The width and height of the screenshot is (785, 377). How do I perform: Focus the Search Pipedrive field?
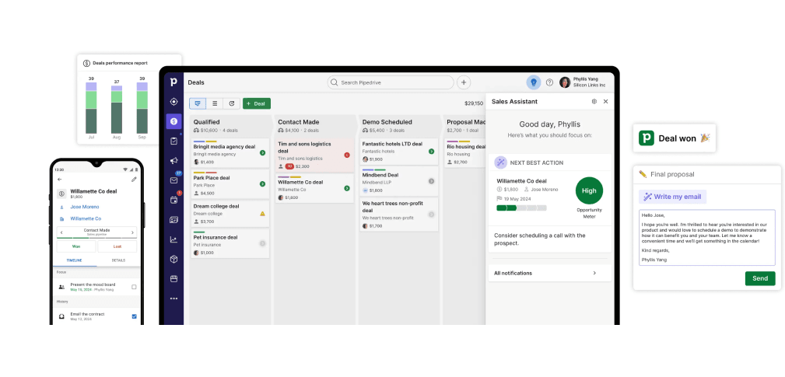391,82
